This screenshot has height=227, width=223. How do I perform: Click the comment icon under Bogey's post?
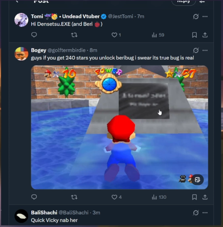tap(34, 197)
